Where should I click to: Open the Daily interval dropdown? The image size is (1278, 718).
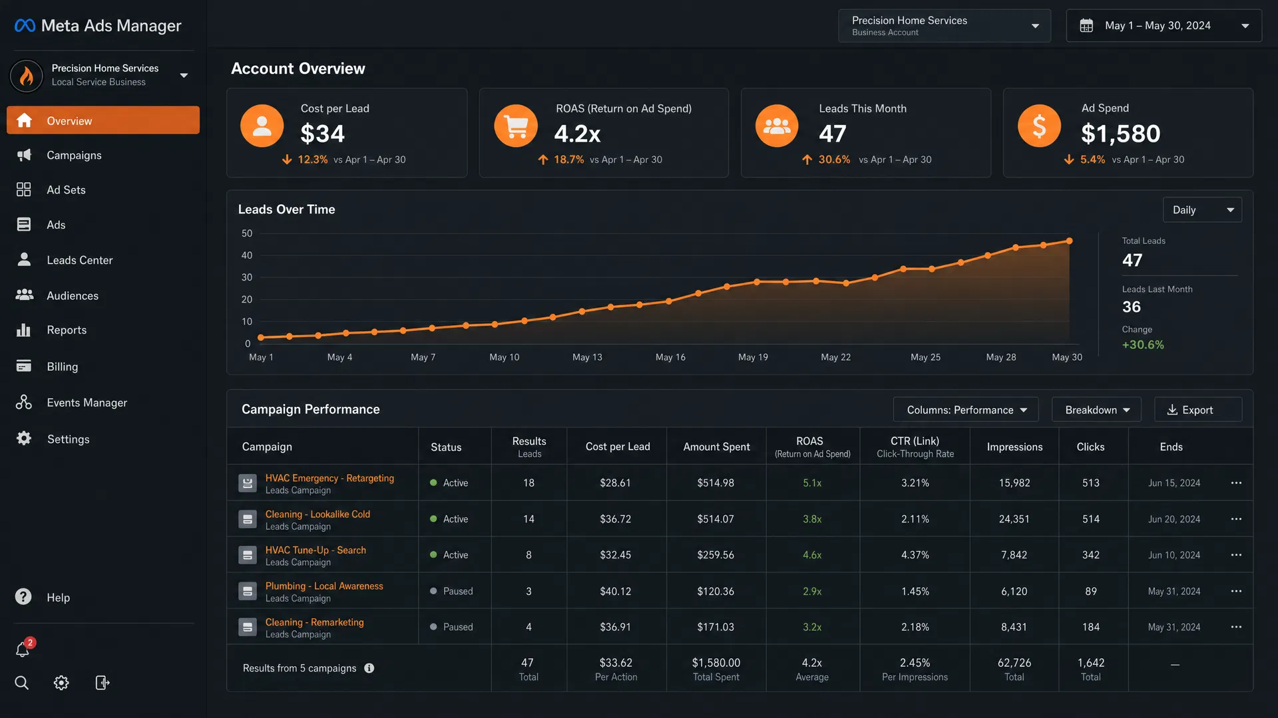pyautogui.click(x=1202, y=210)
